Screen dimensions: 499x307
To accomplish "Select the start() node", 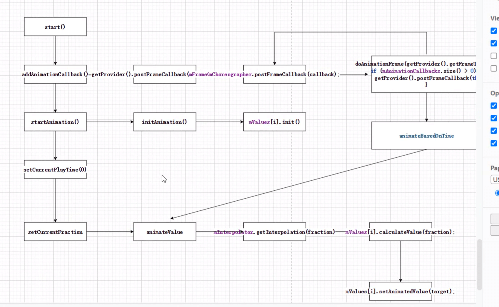I will click(55, 27).
